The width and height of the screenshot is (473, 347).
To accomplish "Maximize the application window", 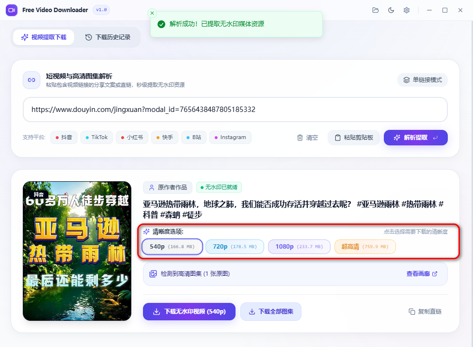I will [x=444, y=10].
